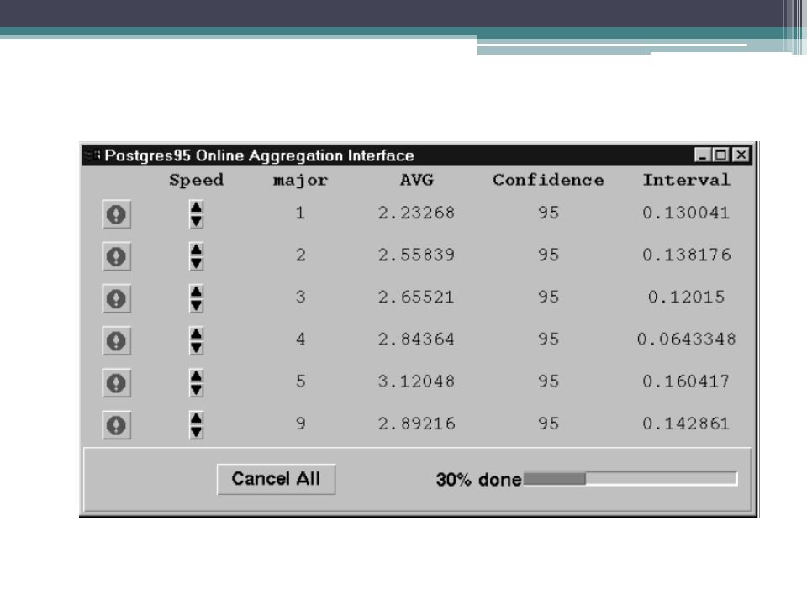Click the 30% done label
The image size is (807, 605).
(x=478, y=480)
